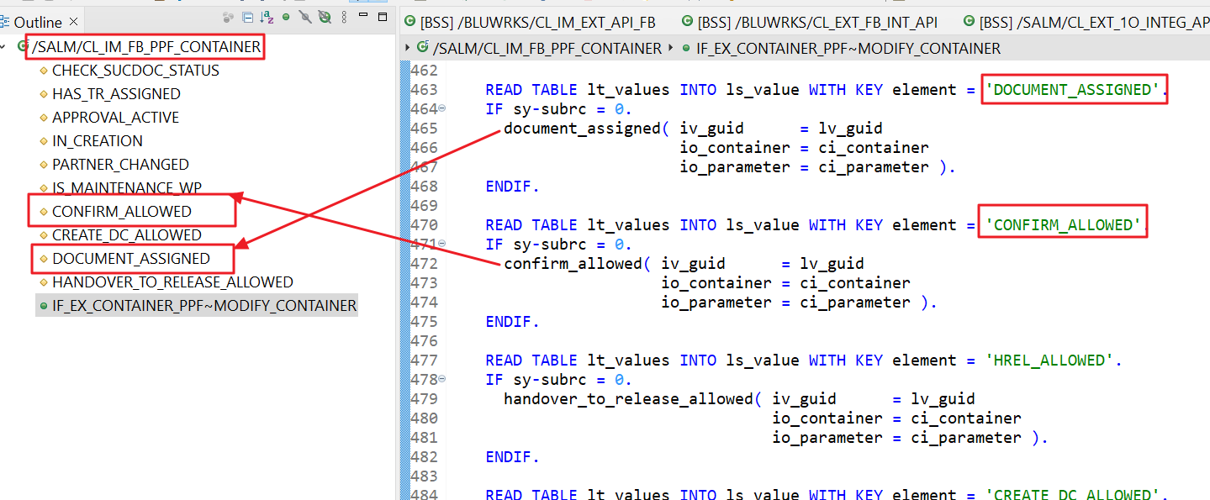The width and height of the screenshot is (1210, 500).
Task: Toggle the crossed-out gray filter icon in Outline
Action: click(x=305, y=17)
